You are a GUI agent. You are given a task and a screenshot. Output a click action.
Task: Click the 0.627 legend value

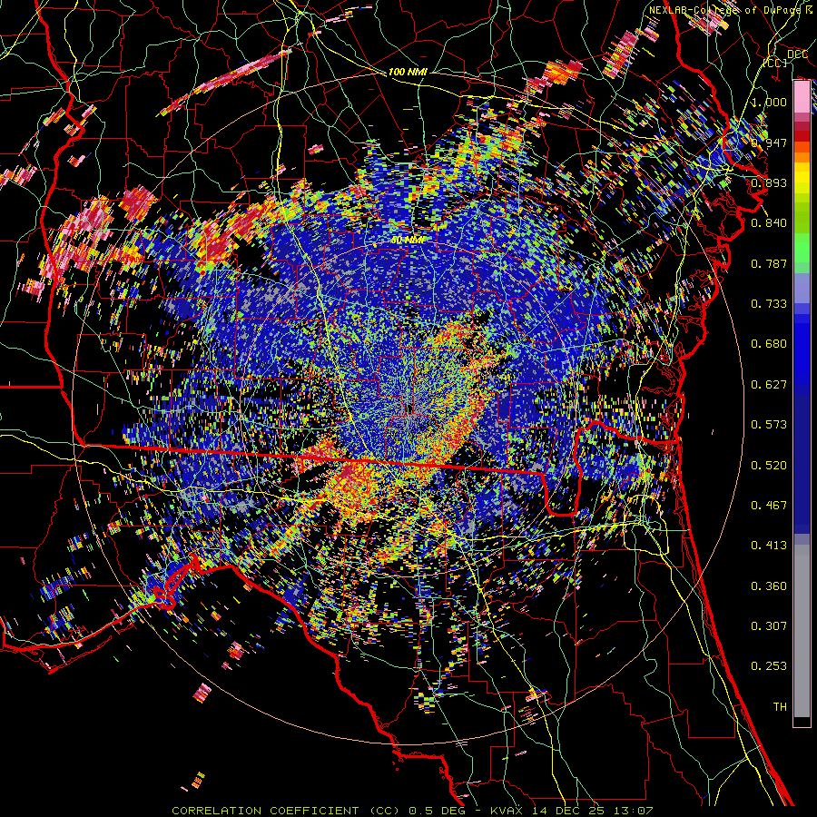pyautogui.click(x=769, y=385)
